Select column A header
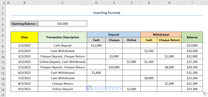 [8, 2]
